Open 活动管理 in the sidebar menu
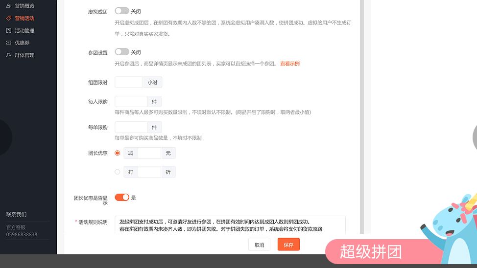 [24, 30]
